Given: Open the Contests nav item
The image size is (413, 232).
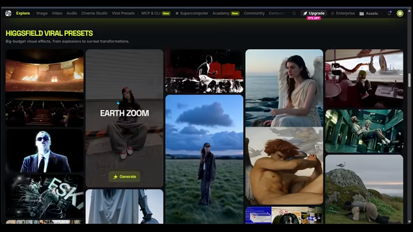Looking at the screenshot, I should 277,13.
